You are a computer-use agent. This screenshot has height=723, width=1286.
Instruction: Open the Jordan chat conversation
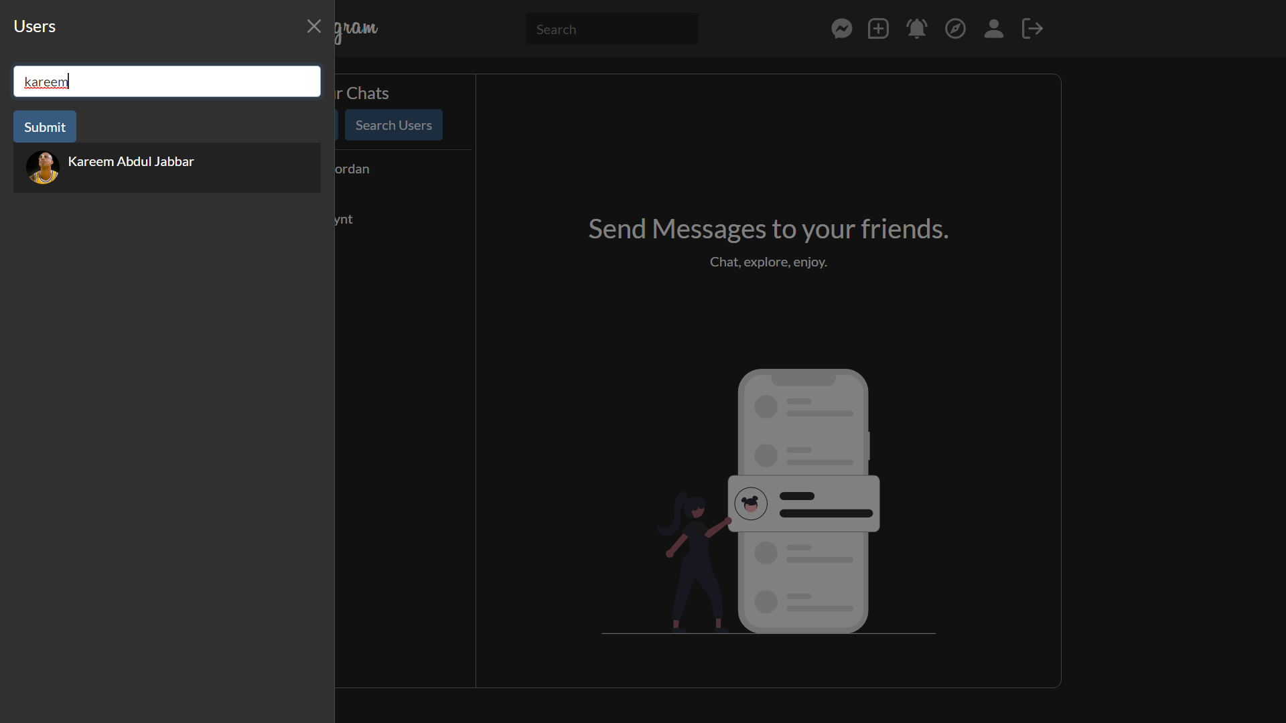tap(352, 169)
